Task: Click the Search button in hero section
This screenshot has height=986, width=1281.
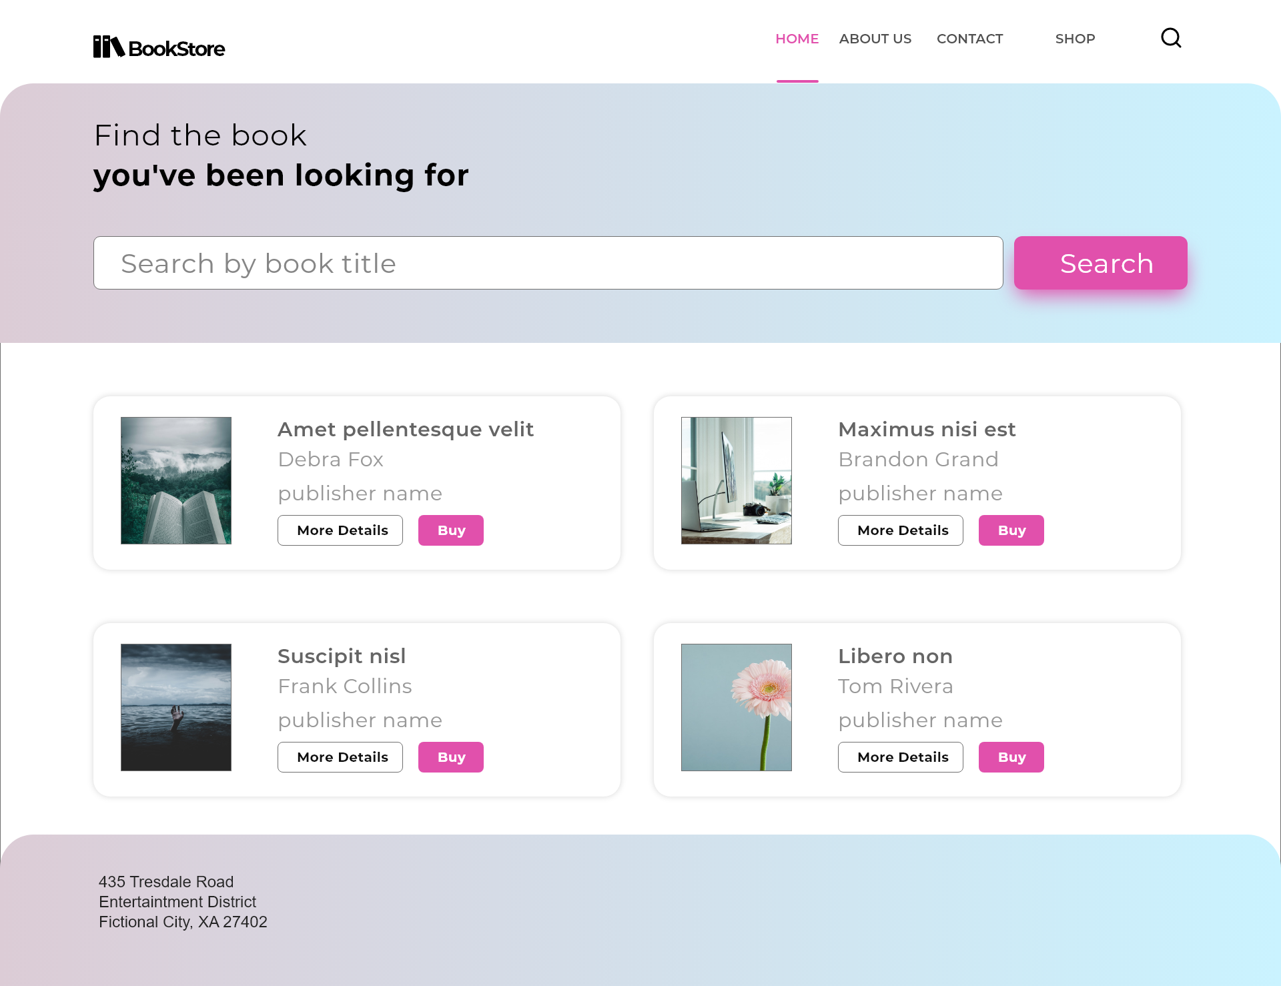Action: pyautogui.click(x=1100, y=263)
